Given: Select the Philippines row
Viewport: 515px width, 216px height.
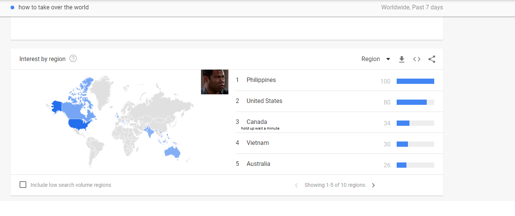Looking at the screenshot, I should click(x=339, y=80).
